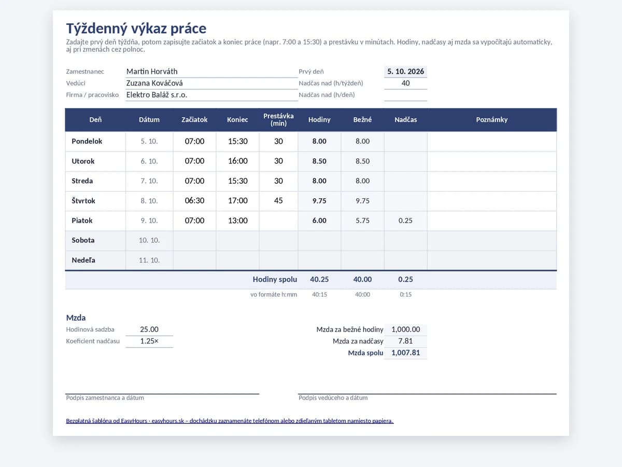
Task: Select the employee name field Martin Horváth
Action: click(211, 72)
